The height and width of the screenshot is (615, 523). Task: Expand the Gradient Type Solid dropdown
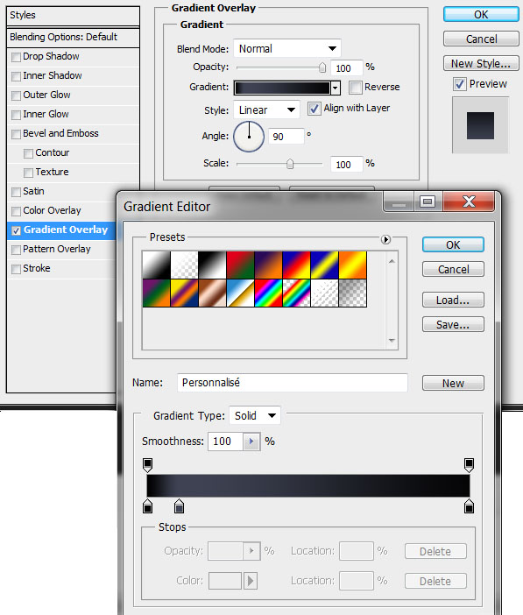255,415
